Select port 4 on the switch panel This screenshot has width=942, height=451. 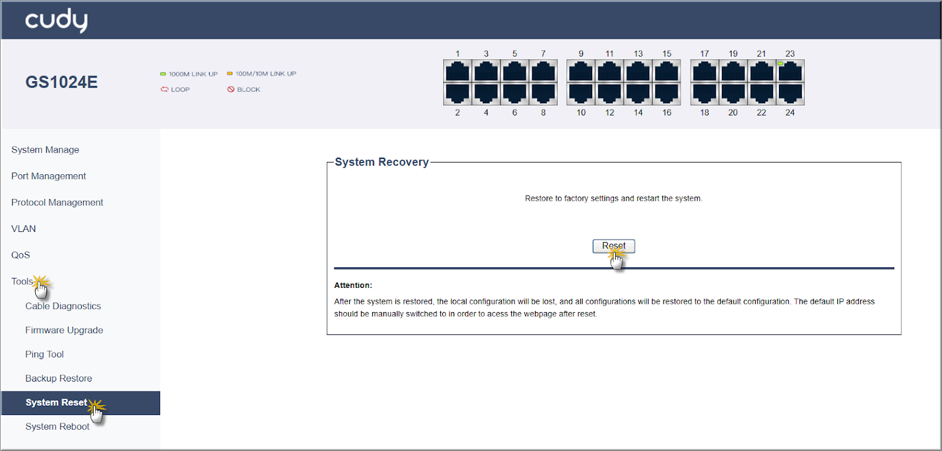coord(486,94)
